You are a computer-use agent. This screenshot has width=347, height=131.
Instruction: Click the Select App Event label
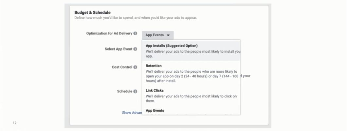point(119,49)
